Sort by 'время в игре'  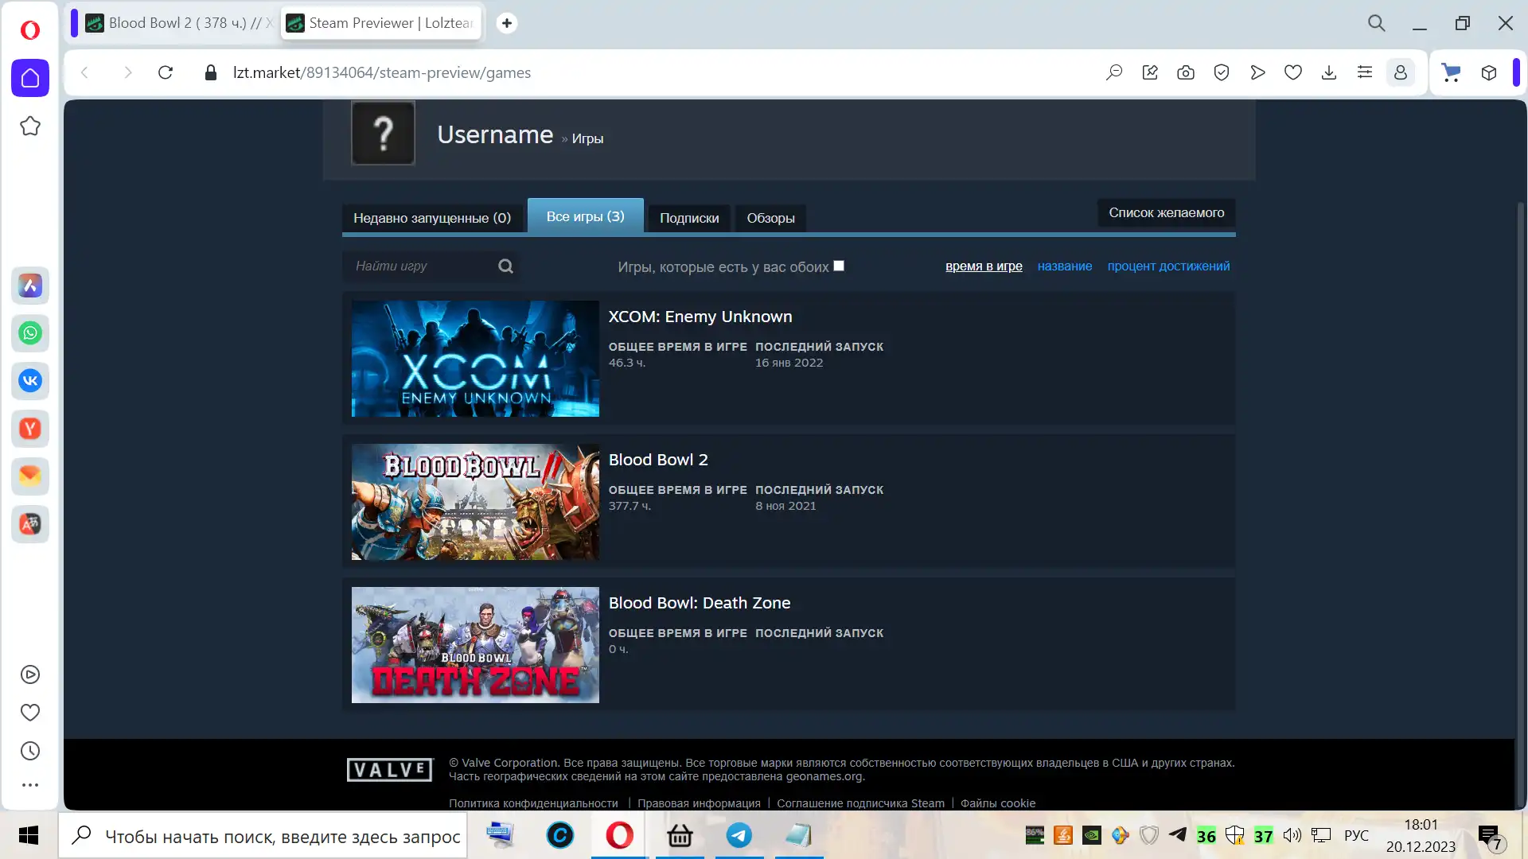click(984, 266)
